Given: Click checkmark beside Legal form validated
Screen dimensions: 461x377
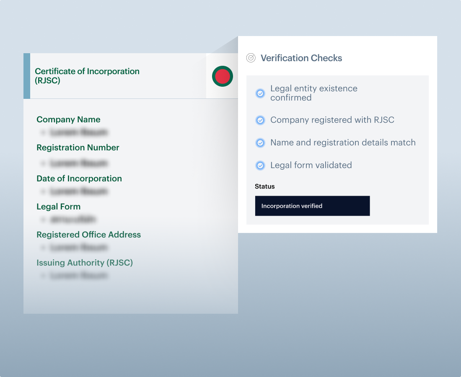Looking at the screenshot, I should coord(260,165).
